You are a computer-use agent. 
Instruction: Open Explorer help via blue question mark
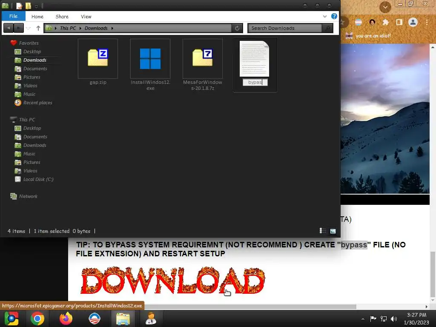334,16
